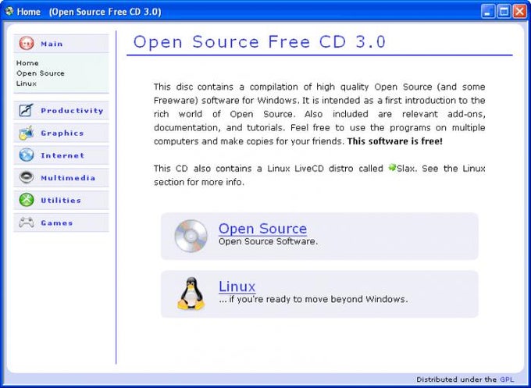The image size is (531, 388).
Task: Click the Productivity quill icon
Action: click(x=26, y=110)
